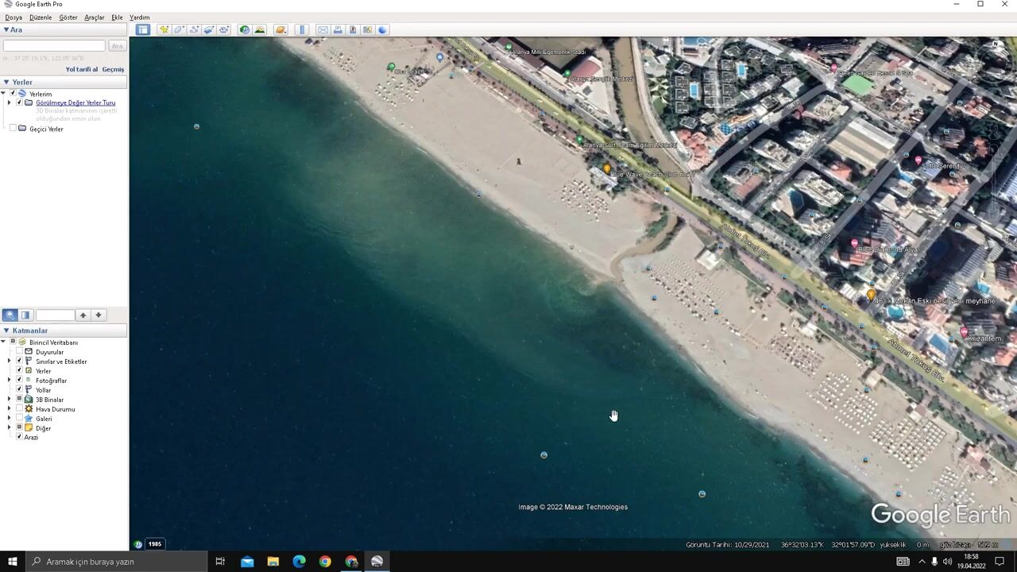The width and height of the screenshot is (1017, 572).
Task: Toggle the sidebar panel toolbar icon
Action: coord(142,29)
